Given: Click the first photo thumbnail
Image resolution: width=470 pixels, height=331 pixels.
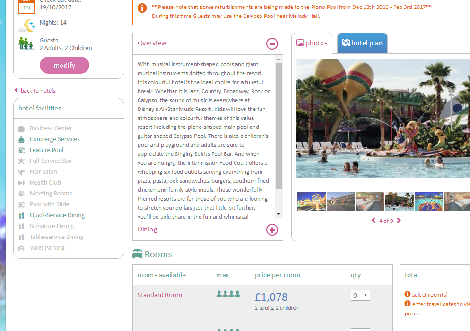Looking at the screenshot, I should [x=311, y=201].
